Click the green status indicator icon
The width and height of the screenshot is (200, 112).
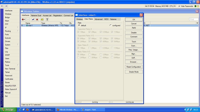coord(195,6)
